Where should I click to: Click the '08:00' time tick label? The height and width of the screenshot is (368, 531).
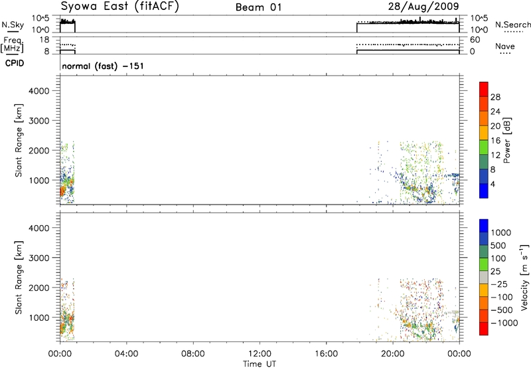193,354
